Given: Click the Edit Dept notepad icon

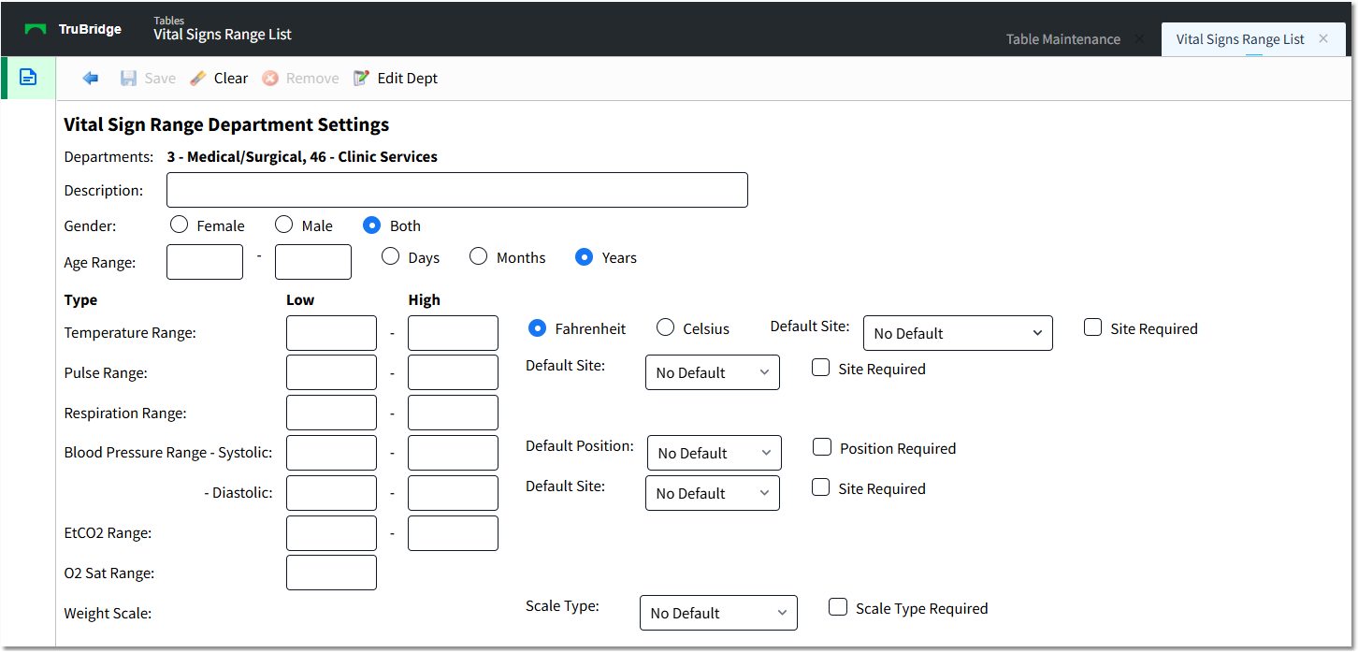Looking at the screenshot, I should click(361, 79).
